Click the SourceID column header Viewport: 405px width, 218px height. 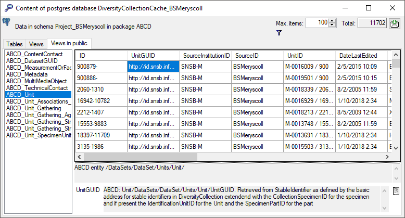(257, 56)
